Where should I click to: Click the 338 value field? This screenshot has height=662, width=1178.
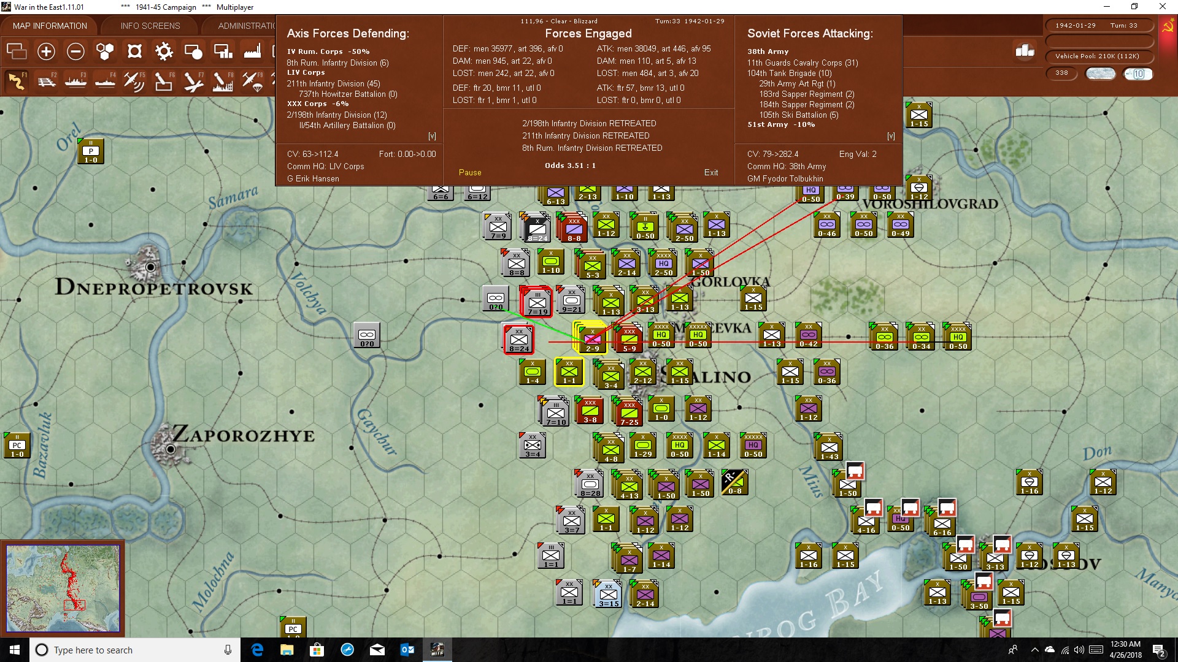1061,73
